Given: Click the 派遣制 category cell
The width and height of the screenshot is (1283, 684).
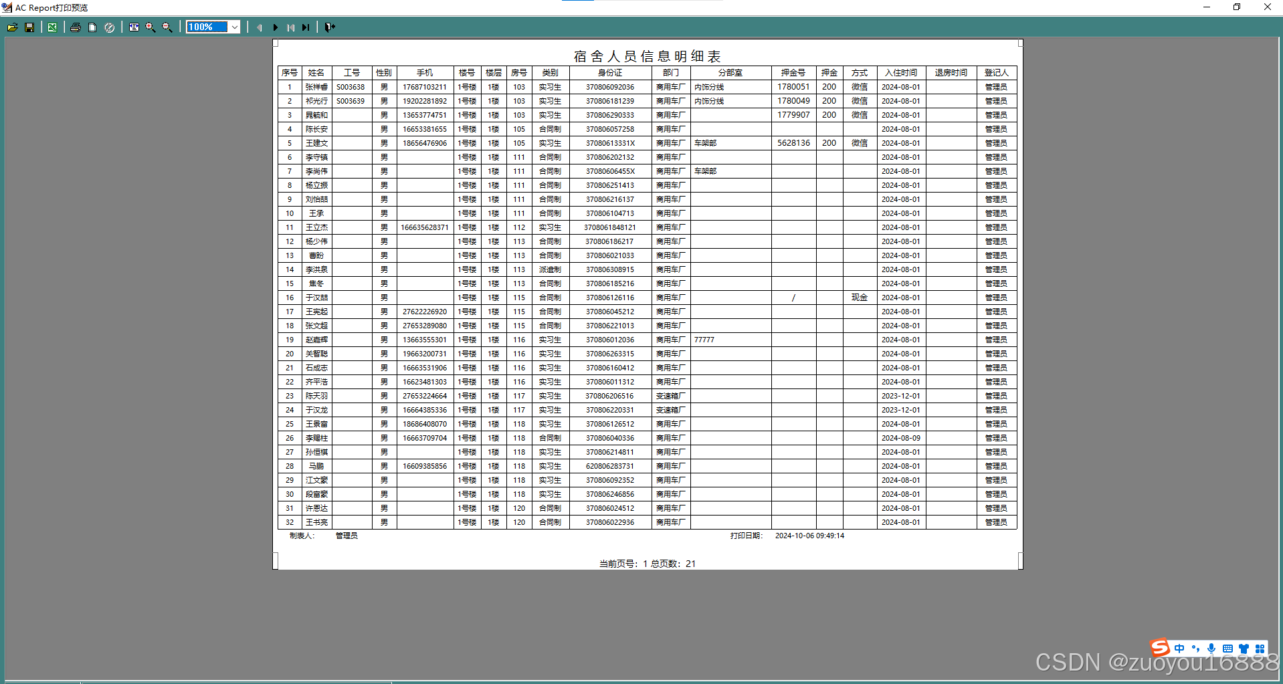Looking at the screenshot, I should click(x=550, y=269).
